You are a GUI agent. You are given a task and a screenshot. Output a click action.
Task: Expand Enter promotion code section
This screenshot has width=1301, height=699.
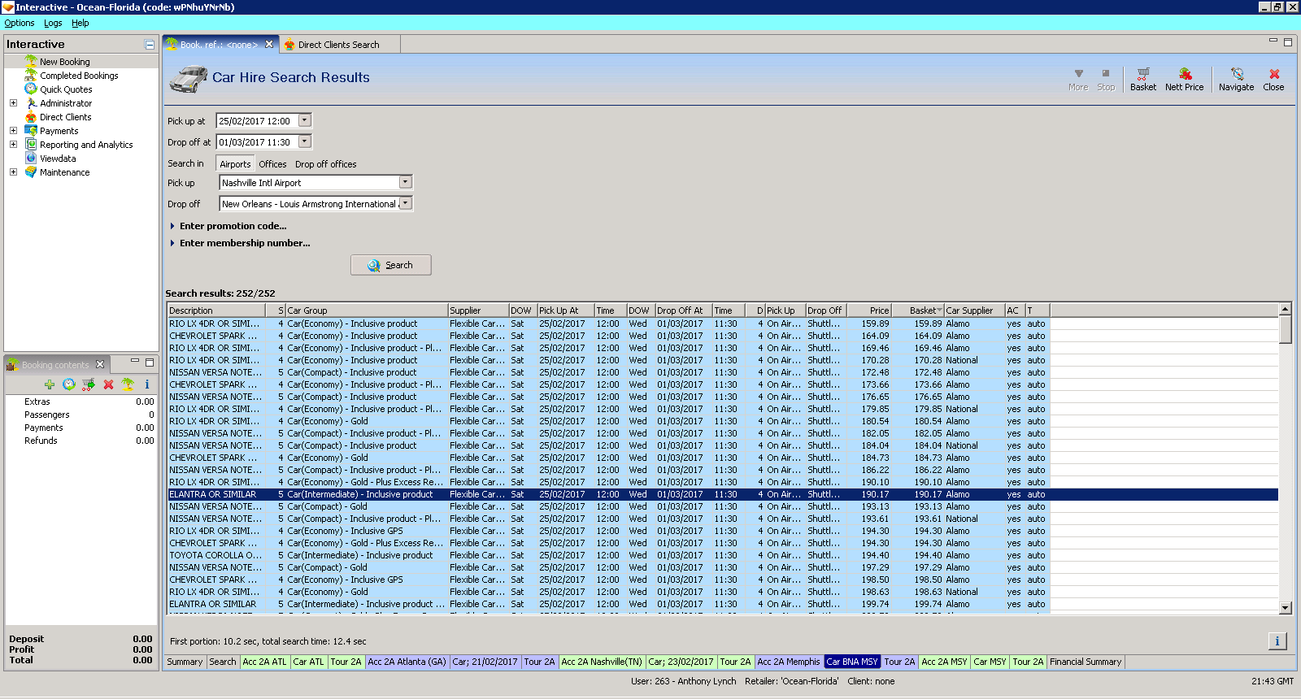coord(233,226)
